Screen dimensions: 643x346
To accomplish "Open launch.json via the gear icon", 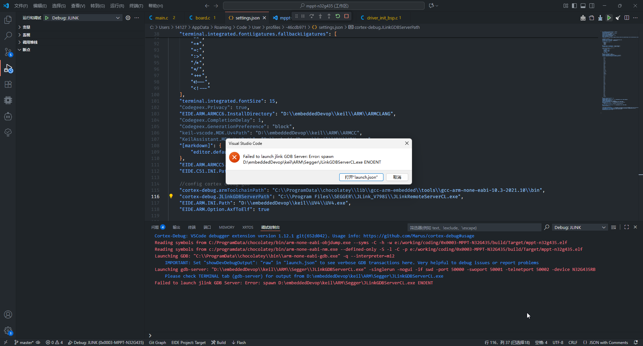I will (x=128, y=18).
